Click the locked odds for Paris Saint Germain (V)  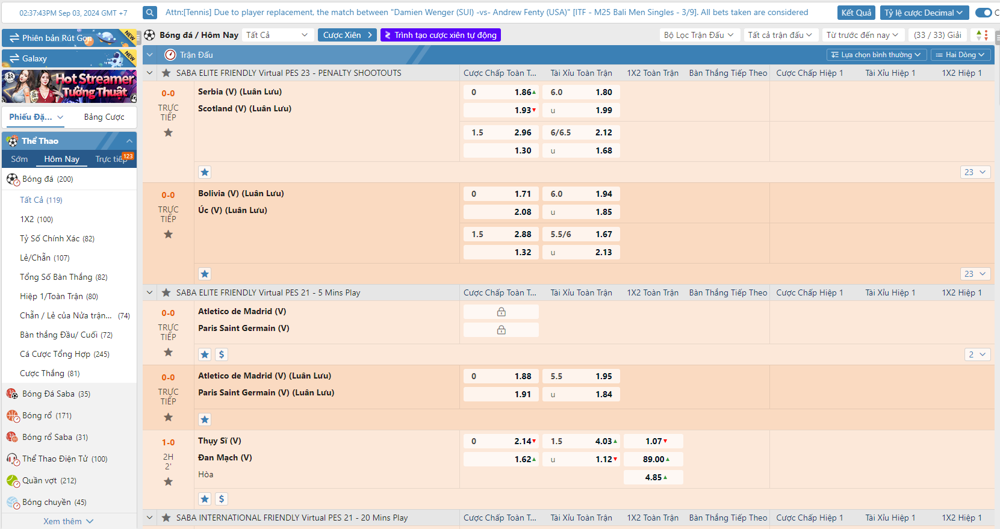pos(501,330)
